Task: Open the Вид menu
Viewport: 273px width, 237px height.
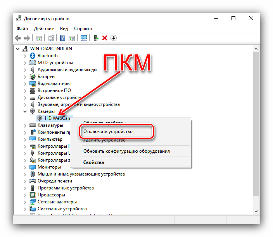Action: (x=64, y=29)
